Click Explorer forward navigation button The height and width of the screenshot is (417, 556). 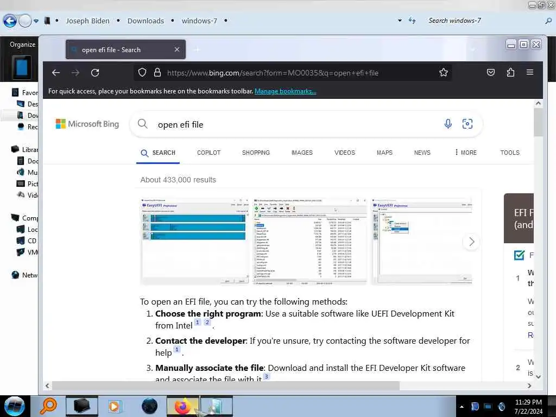(x=25, y=21)
